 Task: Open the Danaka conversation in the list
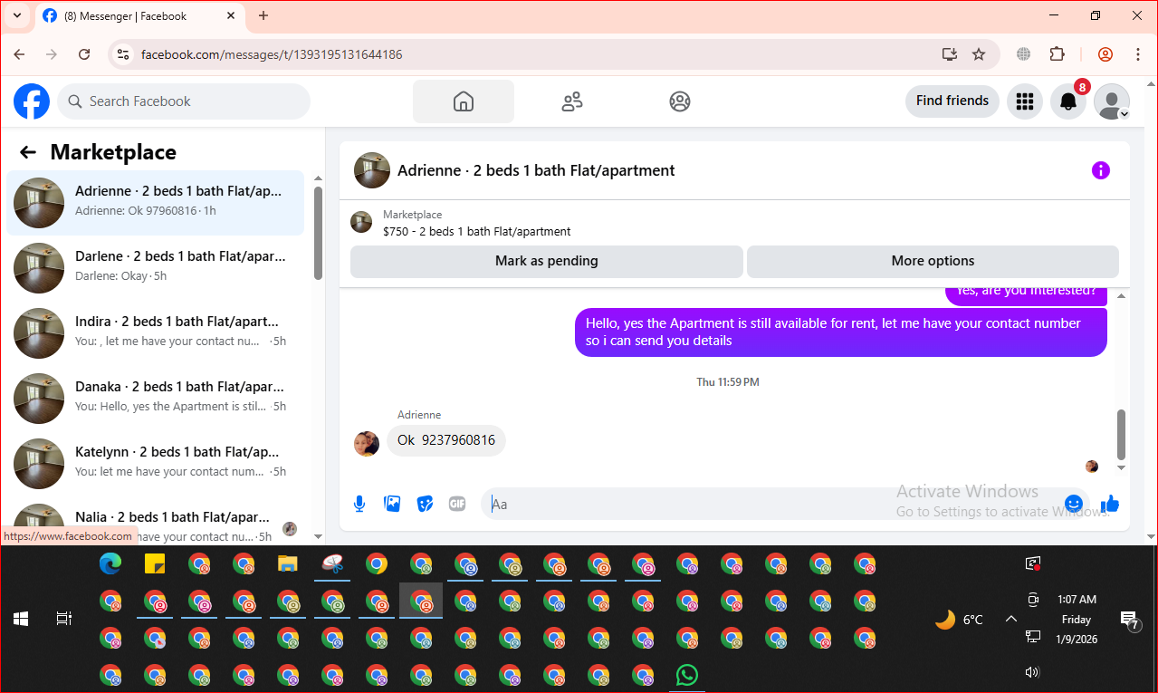coord(156,399)
